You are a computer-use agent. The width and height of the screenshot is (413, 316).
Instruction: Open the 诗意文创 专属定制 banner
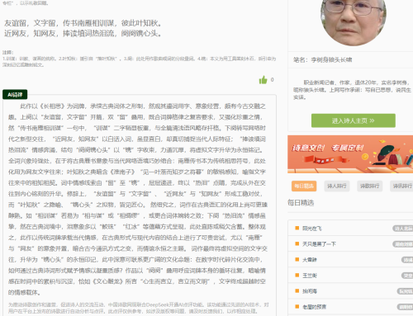[x=350, y=154]
